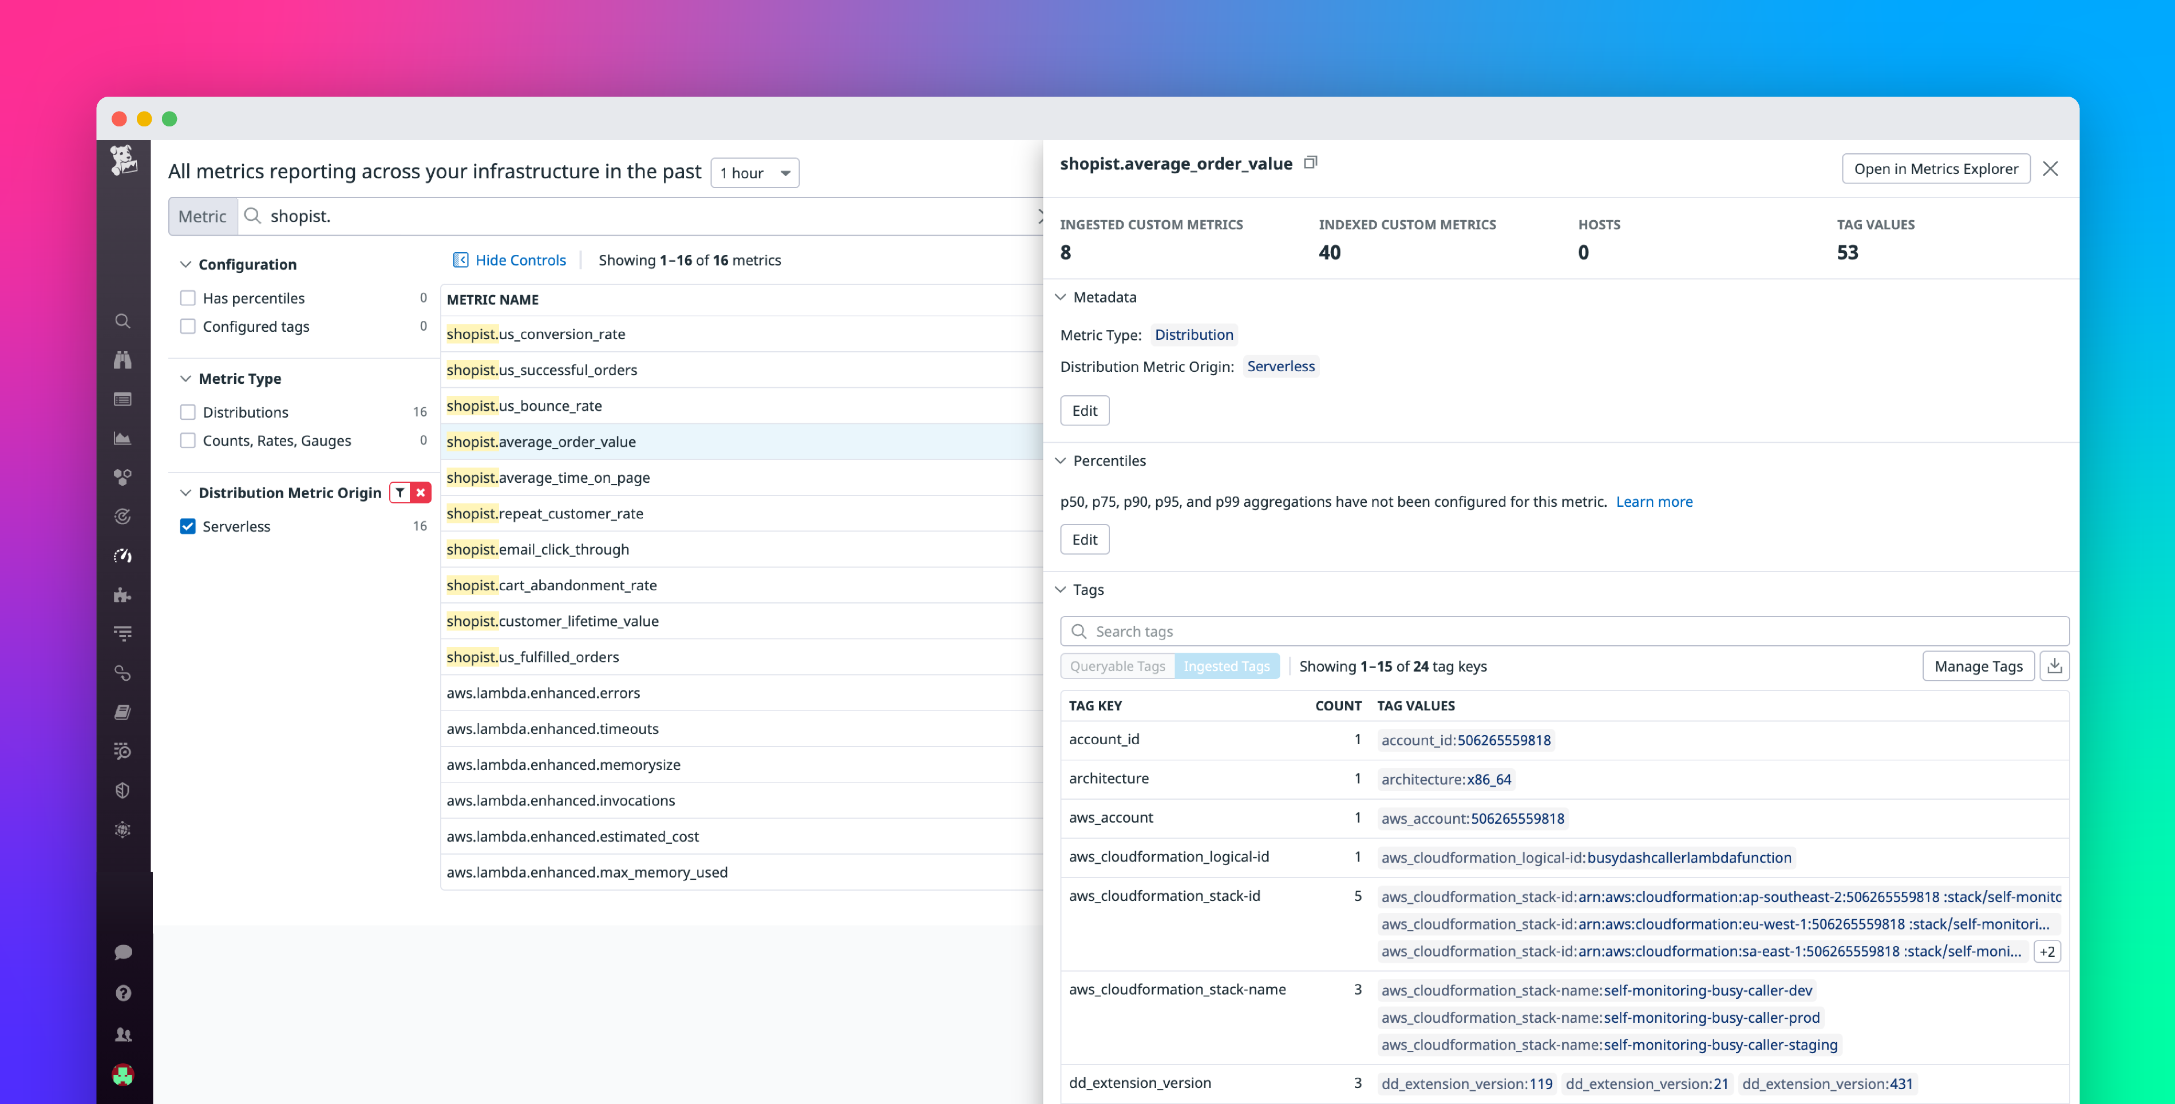Screen dimensions: 2175x1104
Task: Click the download icon next to Manage Tags
Action: [x=2055, y=666]
